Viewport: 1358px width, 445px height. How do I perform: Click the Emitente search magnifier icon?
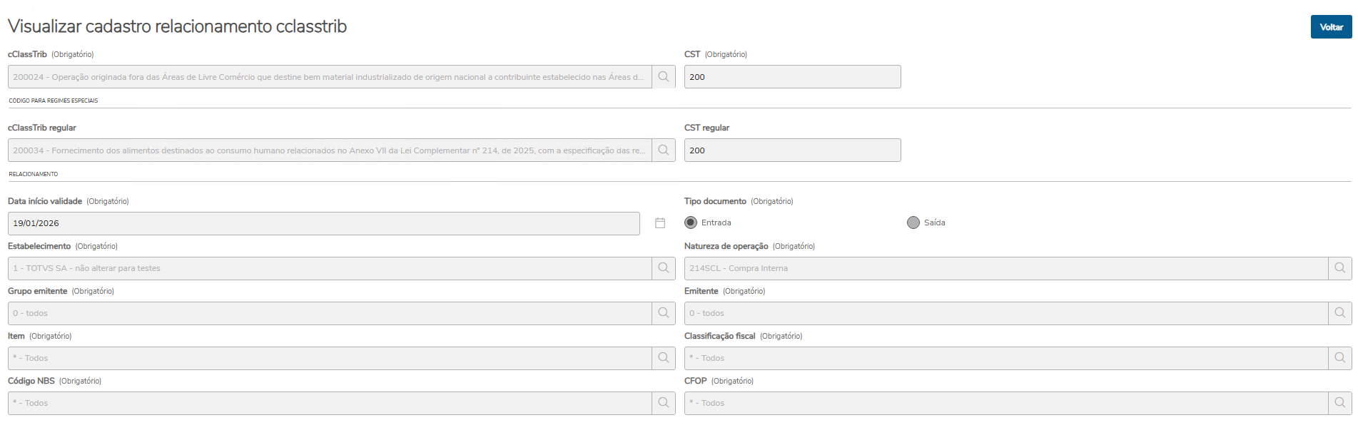tap(1339, 313)
